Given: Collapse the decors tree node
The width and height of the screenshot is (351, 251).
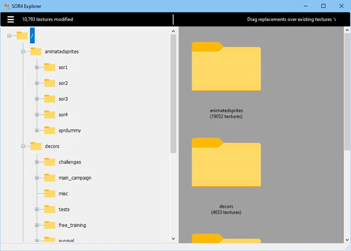Looking at the screenshot, I should (23, 147).
